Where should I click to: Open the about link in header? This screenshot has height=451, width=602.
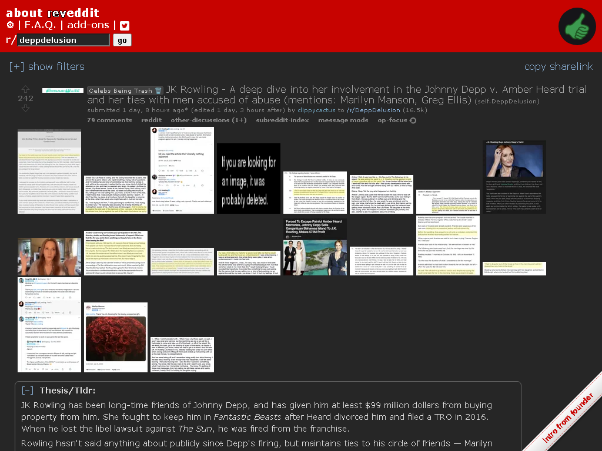click(x=24, y=13)
